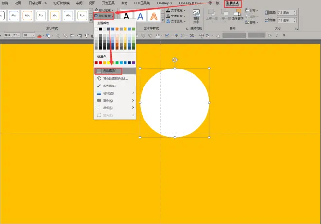The height and width of the screenshot is (224, 321).
Task: Open the Shape Fill (形状填充) dropdown
Action: tap(104, 10)
